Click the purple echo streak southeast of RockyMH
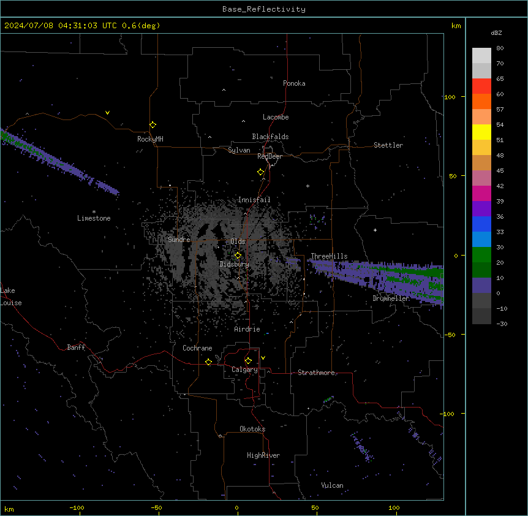Image resolution: width=528 pixels, height=516 pixels. [x=61, y=161]
